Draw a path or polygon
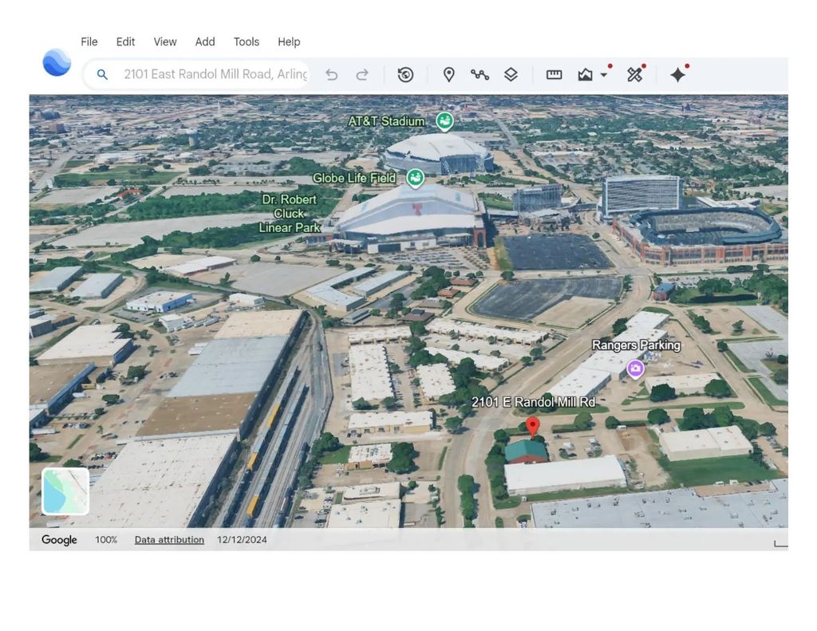The width and height of the screenshot is (817, 631). tap(480, 75)
